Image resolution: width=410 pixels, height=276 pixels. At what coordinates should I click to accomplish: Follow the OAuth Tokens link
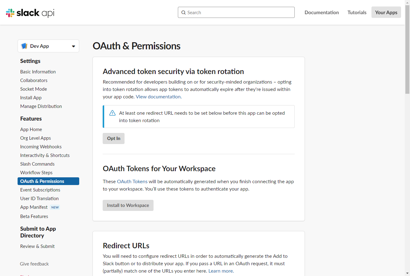(132, 181)
